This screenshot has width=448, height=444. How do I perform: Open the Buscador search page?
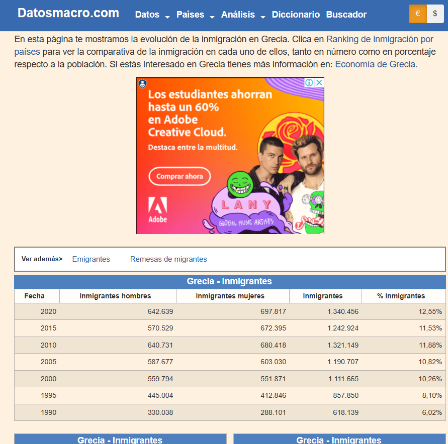(x=346, y=15)
